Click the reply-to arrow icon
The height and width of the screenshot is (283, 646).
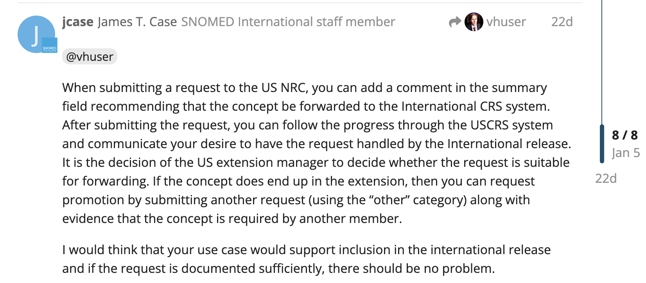click(x=455, y=22)
